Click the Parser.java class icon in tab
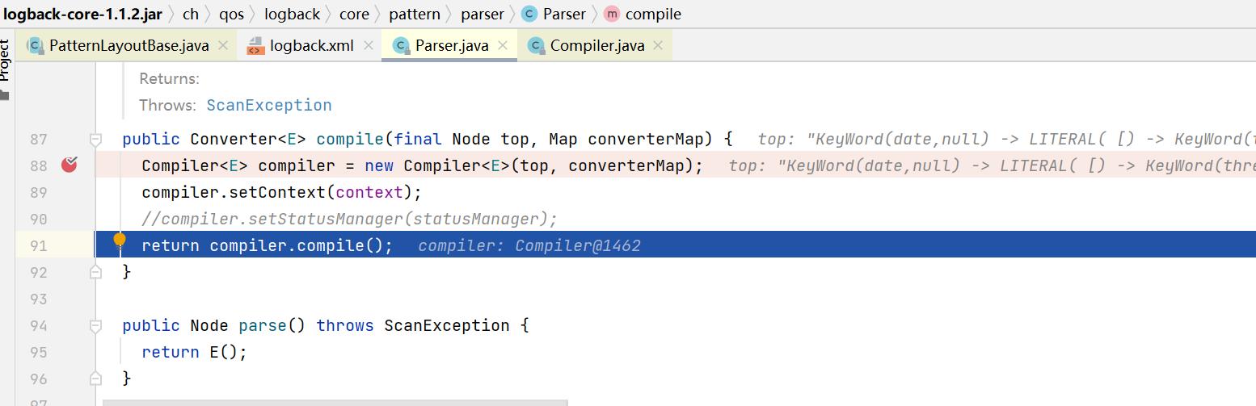1256x406 pixels. point(400,45)
